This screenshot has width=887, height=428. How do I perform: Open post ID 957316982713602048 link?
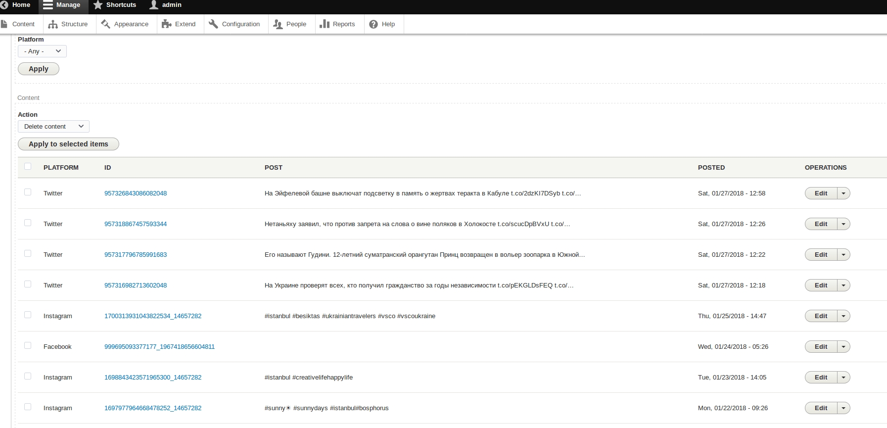pyautogui.click(x=136, y=285)
